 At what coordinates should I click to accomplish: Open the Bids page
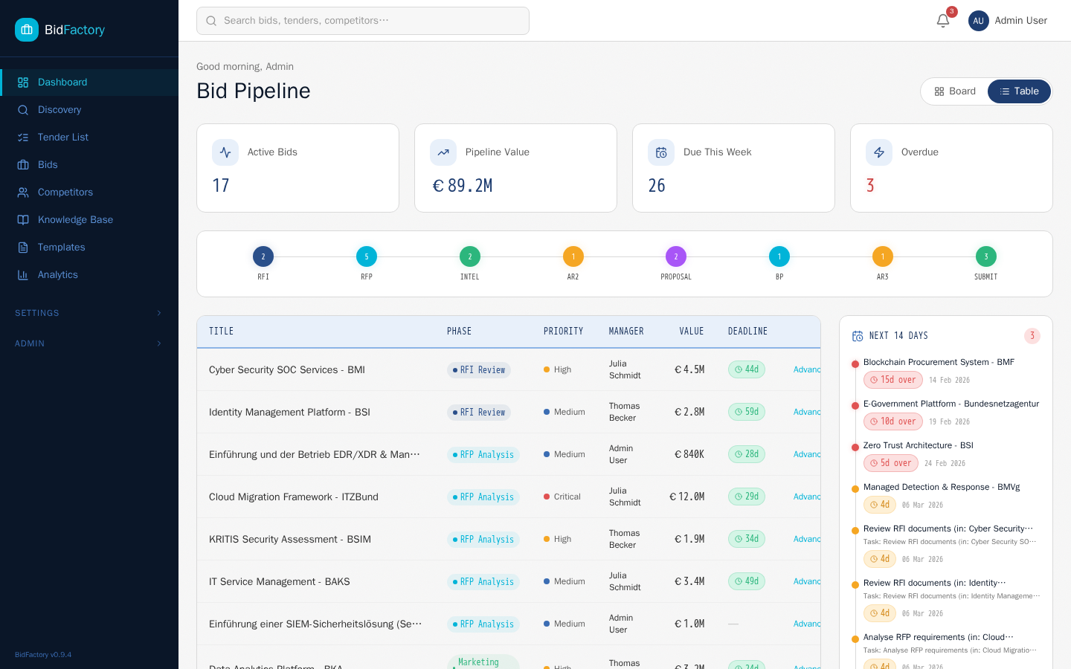89,165
